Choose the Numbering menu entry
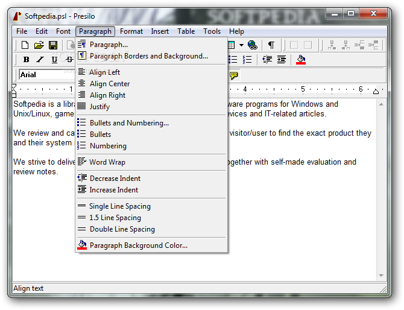The height and width of the screenshot is (310, 404). tap(151, 146)
